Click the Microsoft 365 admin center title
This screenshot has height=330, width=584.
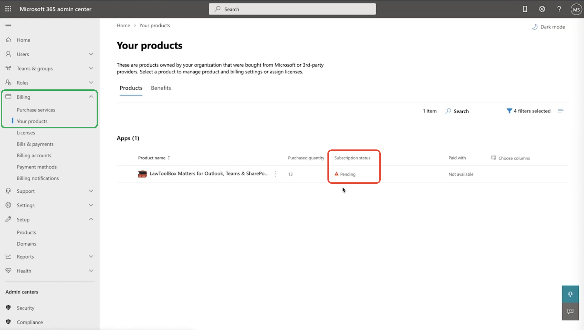point(55,9)
